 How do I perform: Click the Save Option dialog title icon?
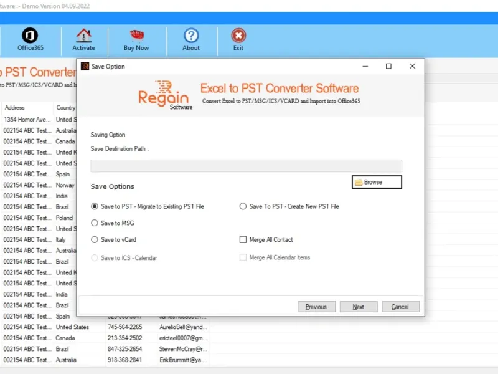[85, 66]
